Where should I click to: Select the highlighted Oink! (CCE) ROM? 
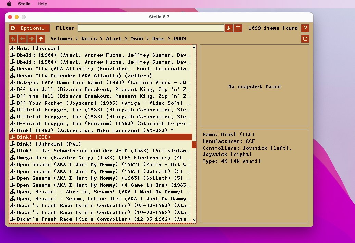[x=100, y=137]
